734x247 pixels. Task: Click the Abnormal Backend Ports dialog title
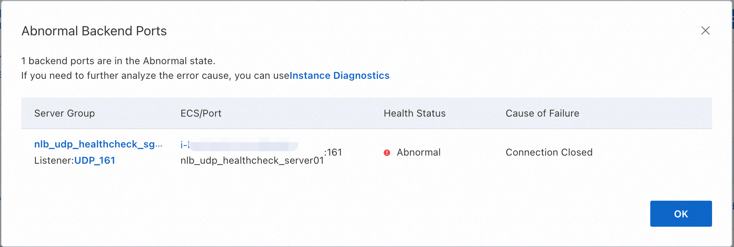click(x=94, y=31)
